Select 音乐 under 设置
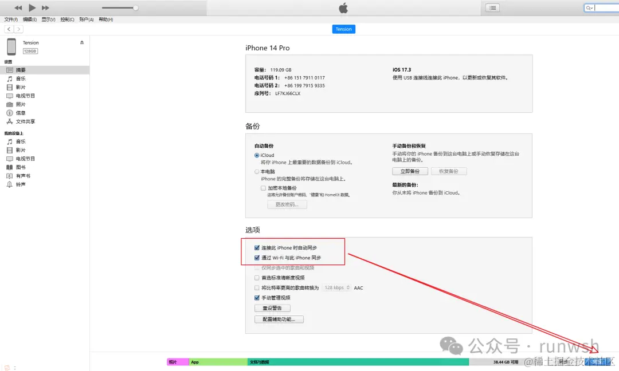Image resolution: width=619 pixels, height=371 pixels. (x=45, y=78)
